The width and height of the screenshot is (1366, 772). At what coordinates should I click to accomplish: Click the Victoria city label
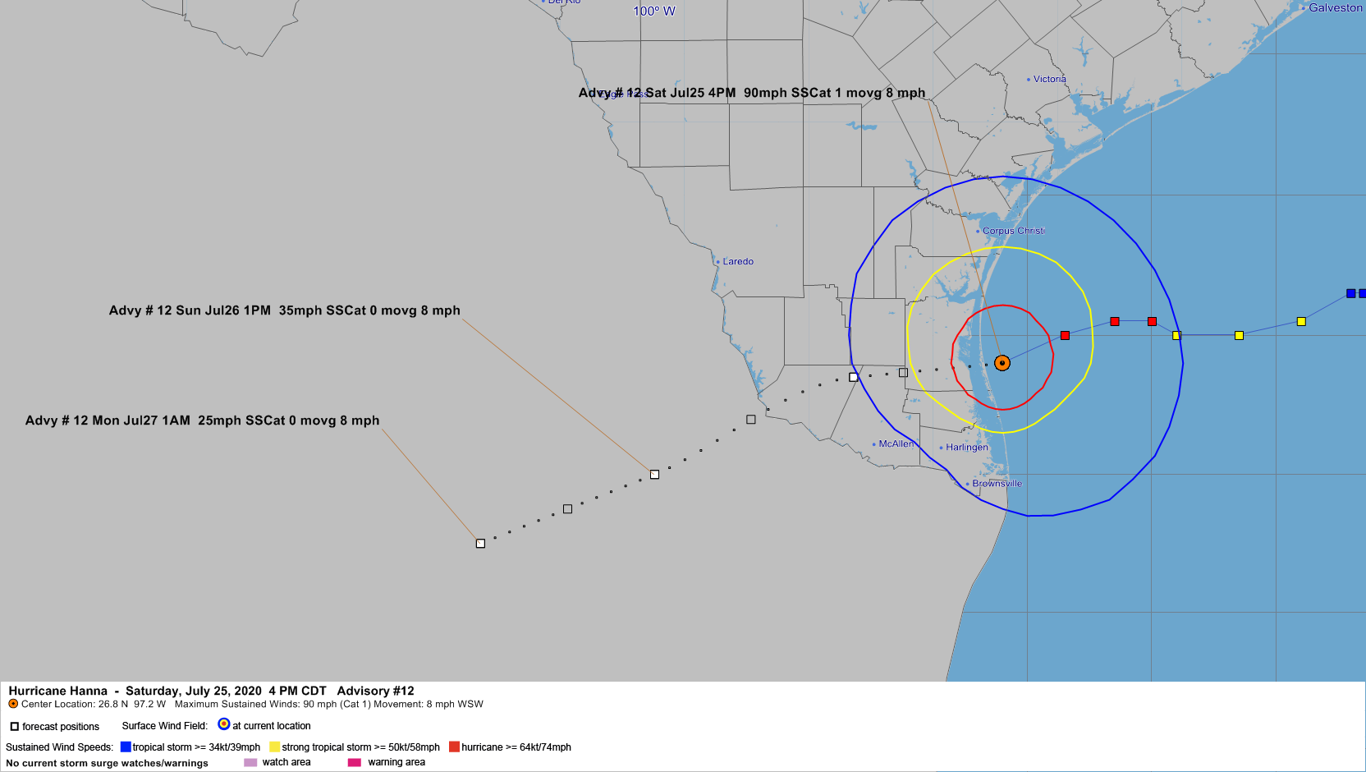click(1049, 79)
